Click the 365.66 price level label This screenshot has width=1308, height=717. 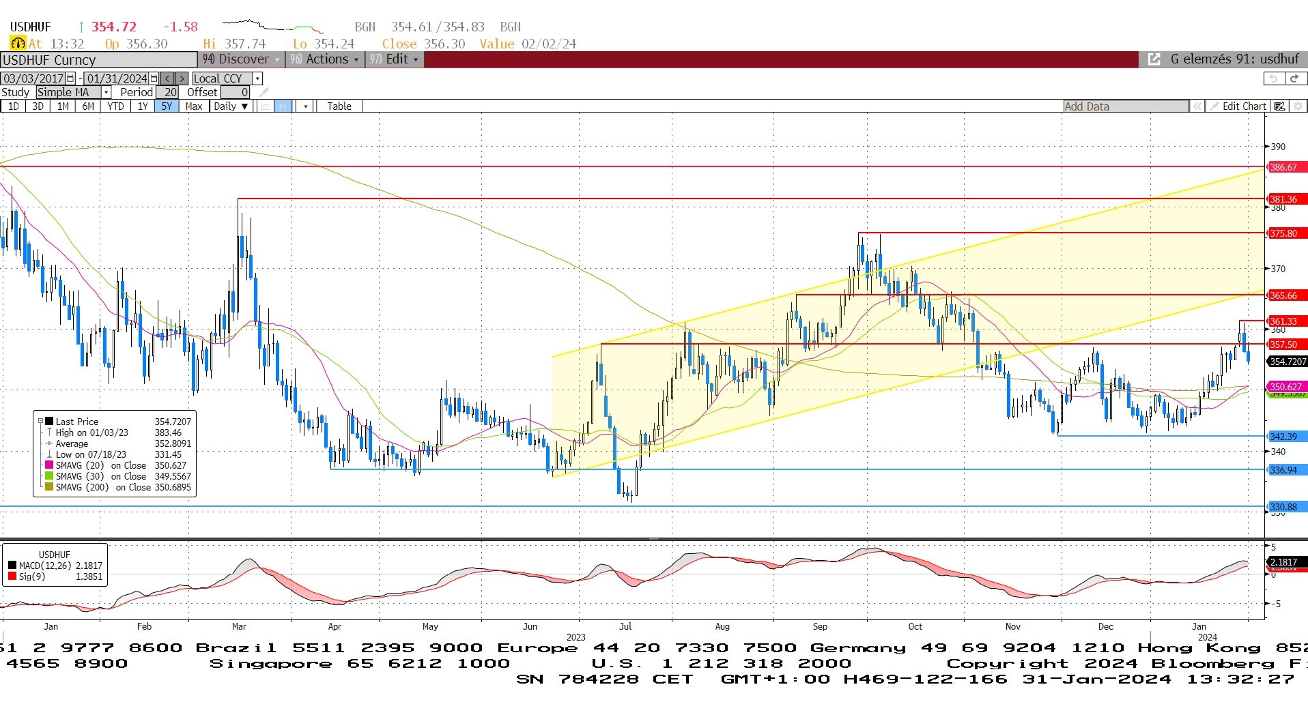click(x=1287, y=295)
